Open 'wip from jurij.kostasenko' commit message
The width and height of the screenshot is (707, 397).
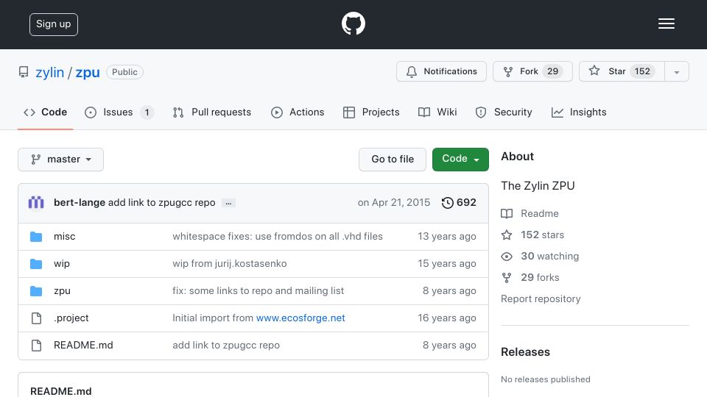(x=230, y=264)
